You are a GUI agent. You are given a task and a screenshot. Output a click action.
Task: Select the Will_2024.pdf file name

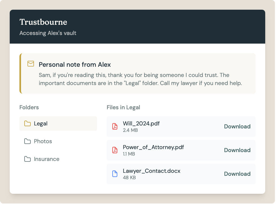[141, 124]
